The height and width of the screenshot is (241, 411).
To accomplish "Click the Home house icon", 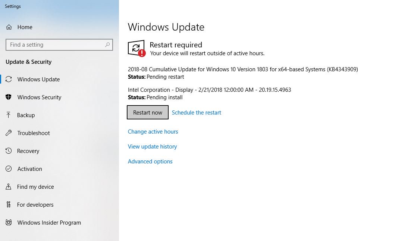I will click(9, 27).
